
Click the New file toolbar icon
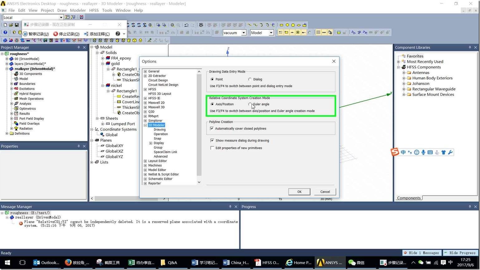pos(5,25)
